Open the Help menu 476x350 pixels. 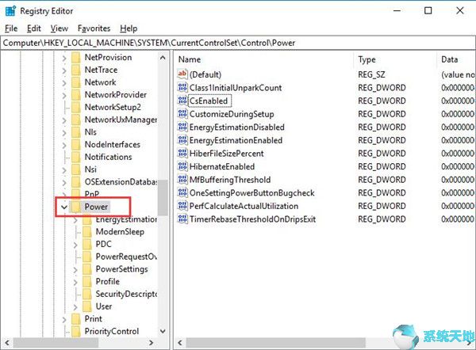(x=129, y=29)
